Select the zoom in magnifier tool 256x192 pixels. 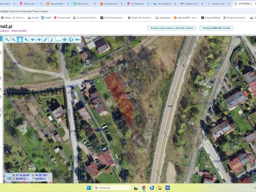[7, 39]
